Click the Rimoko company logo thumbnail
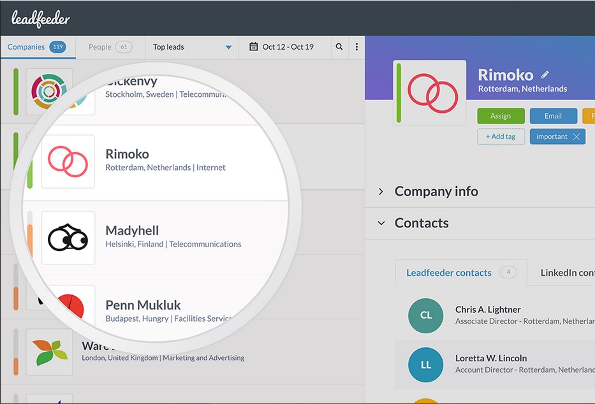The height and width of the screenshot is (404, 595). pyautogui.click(x=68, y=161)
